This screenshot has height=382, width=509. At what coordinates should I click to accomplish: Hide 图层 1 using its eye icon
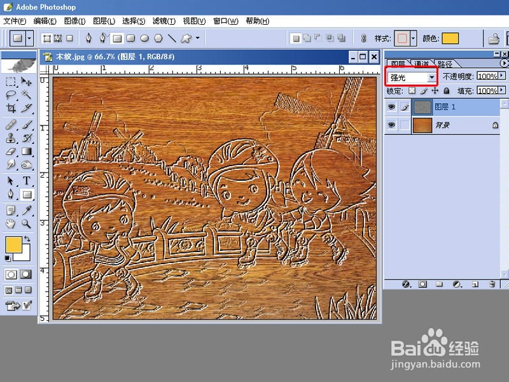tap(391, 107)
